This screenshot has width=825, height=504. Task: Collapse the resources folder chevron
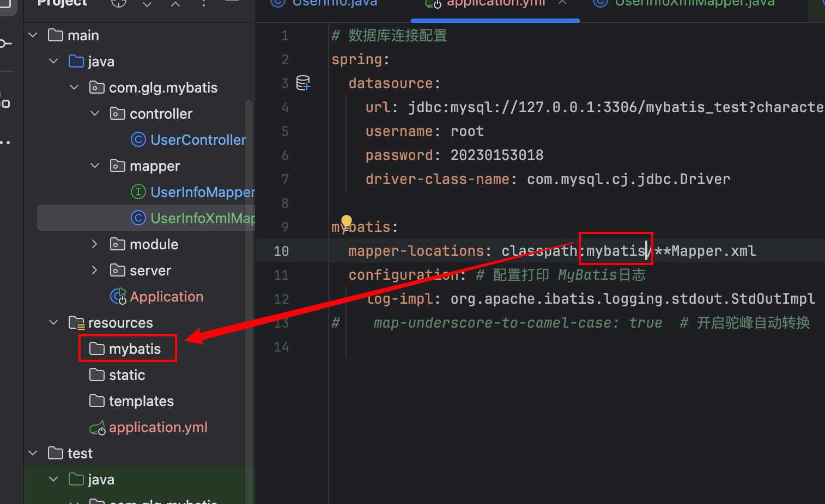click(x=53, y=323)
